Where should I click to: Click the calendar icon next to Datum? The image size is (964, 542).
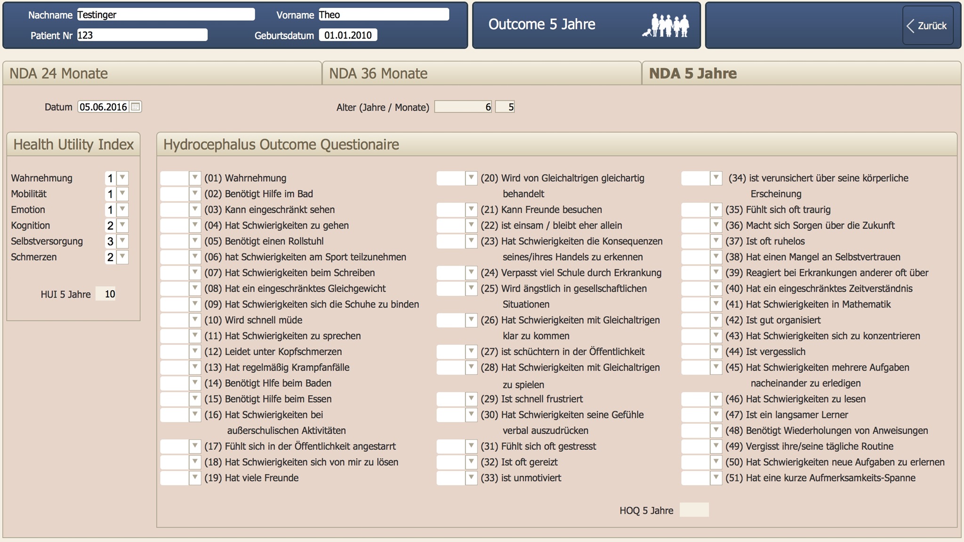point(135,107)
